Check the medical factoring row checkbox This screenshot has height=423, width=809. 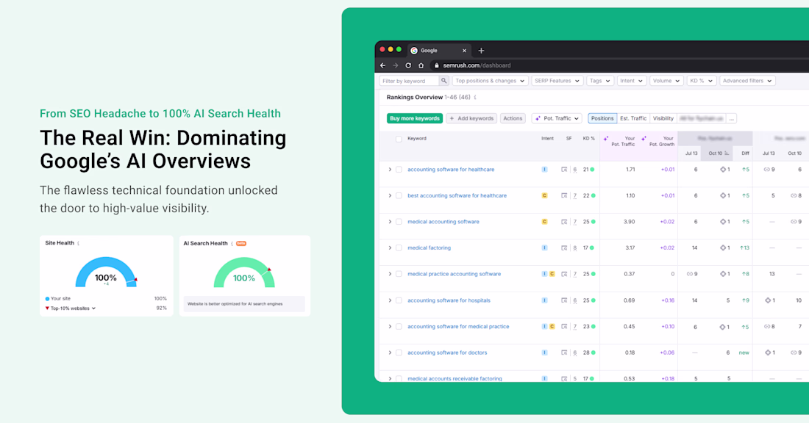[x=399, y=247]
